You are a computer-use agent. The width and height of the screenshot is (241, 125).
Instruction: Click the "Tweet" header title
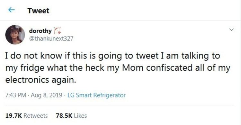[x=39, y=11]
